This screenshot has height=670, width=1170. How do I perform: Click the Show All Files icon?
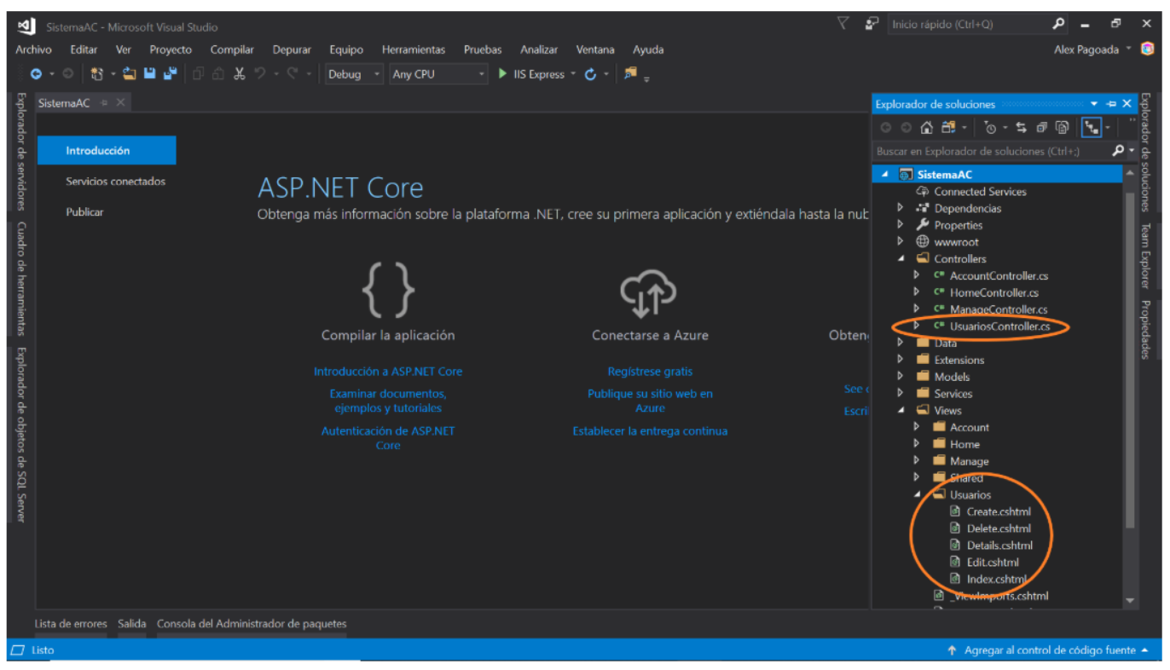[1062, 128]
